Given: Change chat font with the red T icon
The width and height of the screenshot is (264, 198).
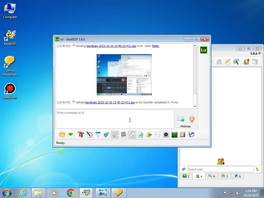Looking at the screenshot, I should pos(81,135).
